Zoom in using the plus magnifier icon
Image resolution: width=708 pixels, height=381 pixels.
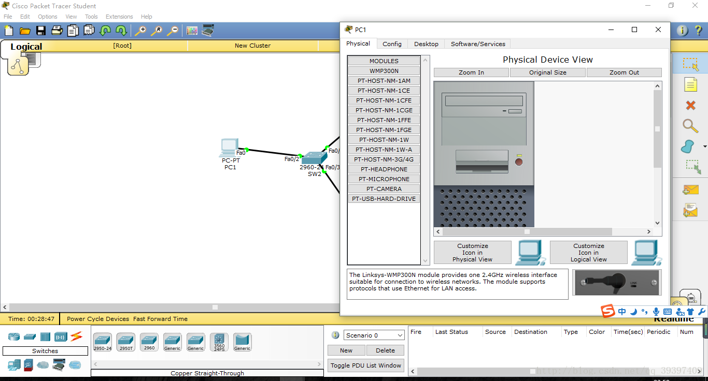click(140, 31)
